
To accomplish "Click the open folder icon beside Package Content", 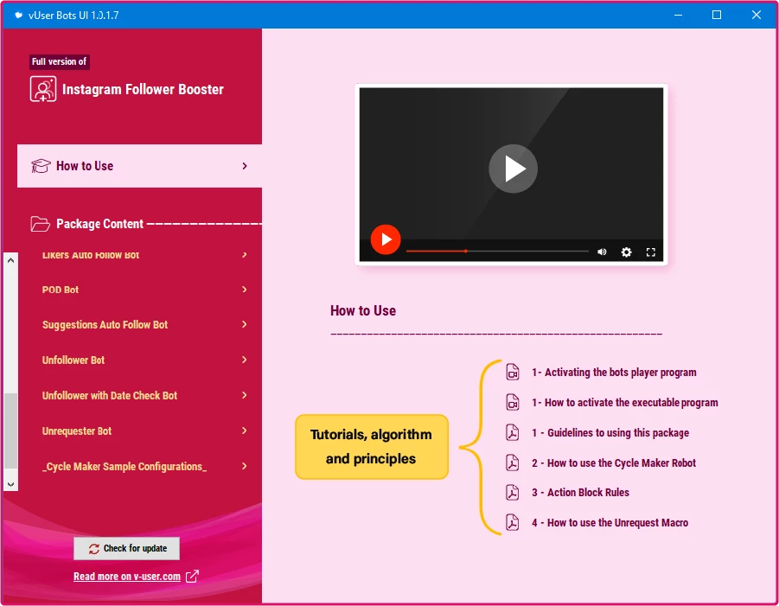I will click(x=40, y=224).
